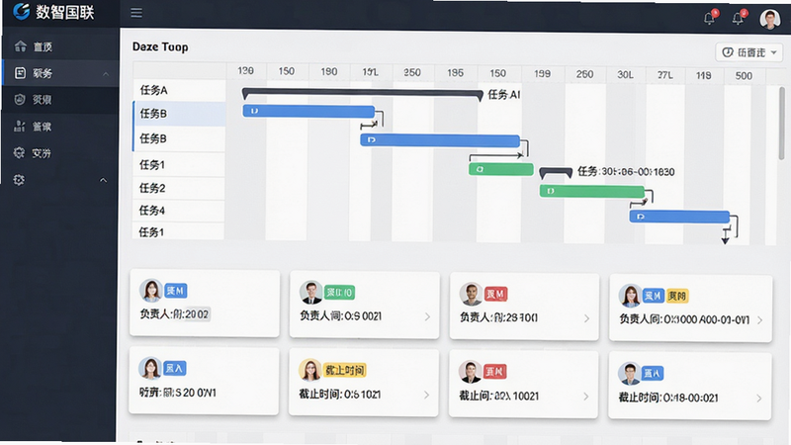Select the 任务4 row
Viewport: 791px width, 445px height.
point(179,211)
